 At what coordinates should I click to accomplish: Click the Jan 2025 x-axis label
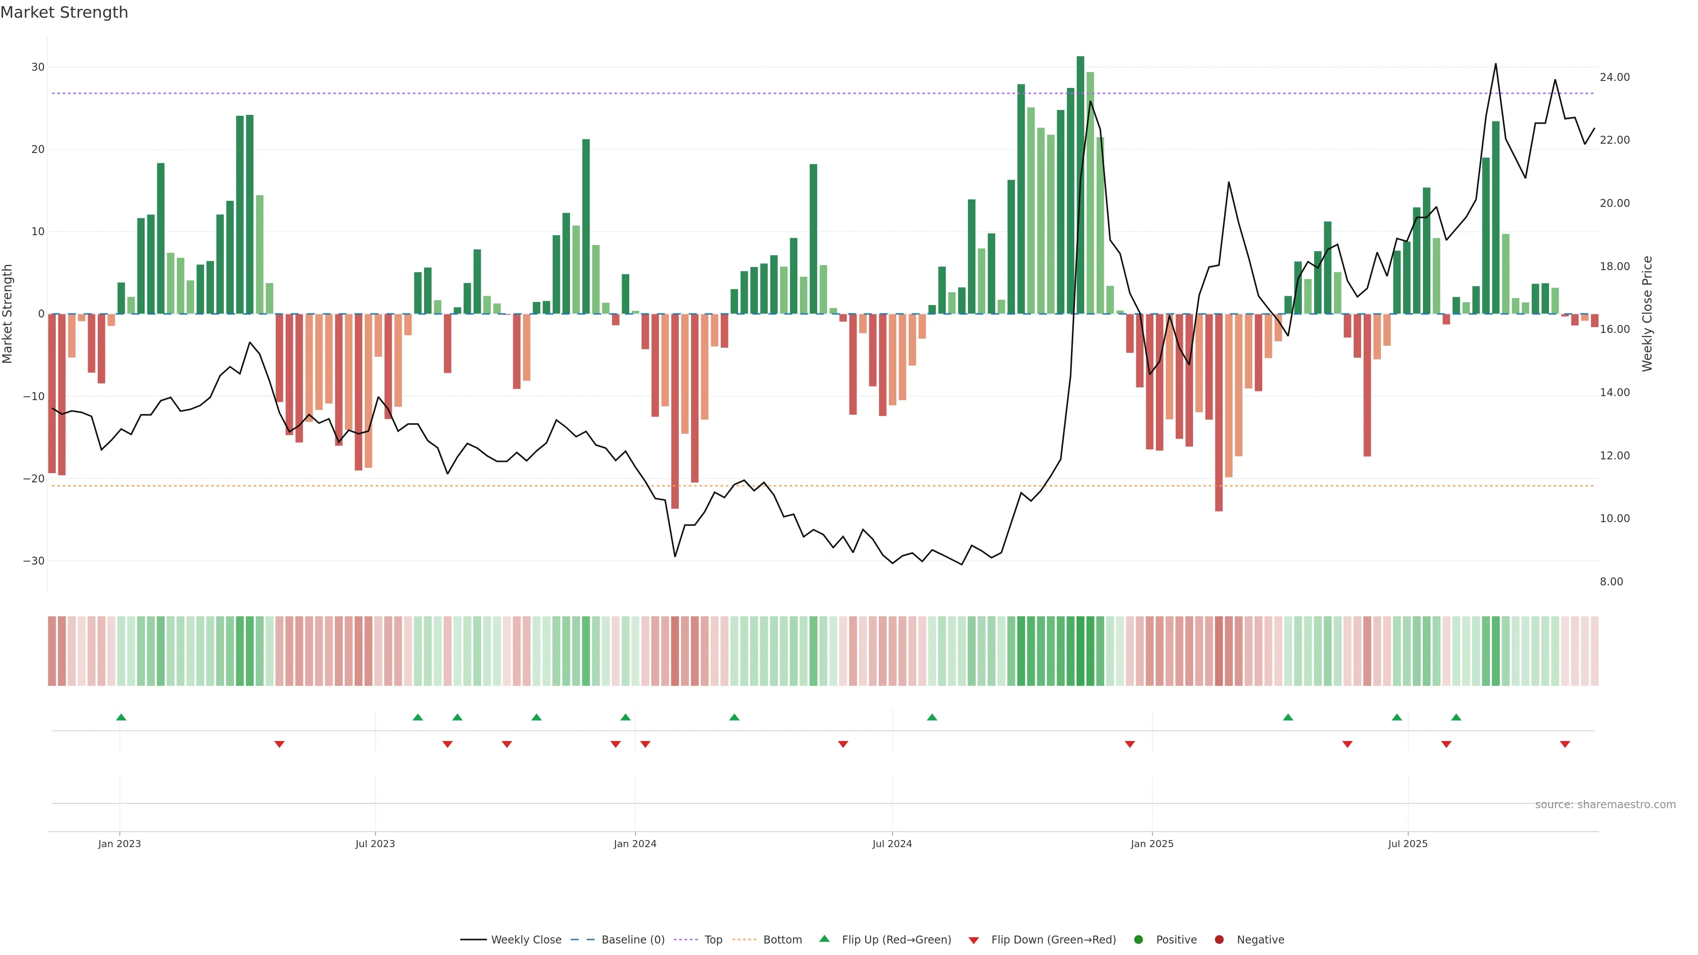tap(1152, 844)
